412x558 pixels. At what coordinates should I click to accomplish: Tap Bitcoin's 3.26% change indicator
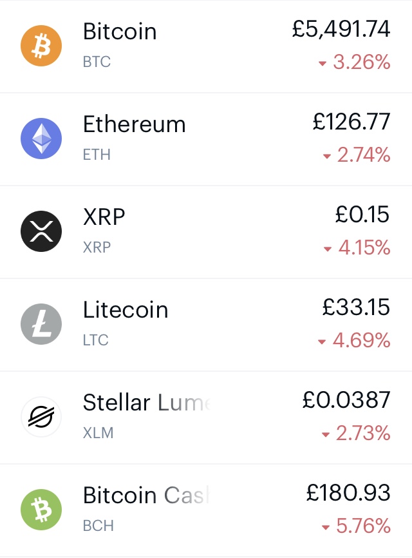[x=355, y=63]
